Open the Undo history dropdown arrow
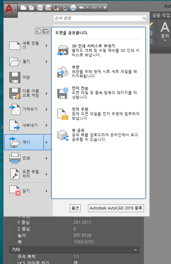This screenshot has height=264, width=171. (x=87, y=8)
